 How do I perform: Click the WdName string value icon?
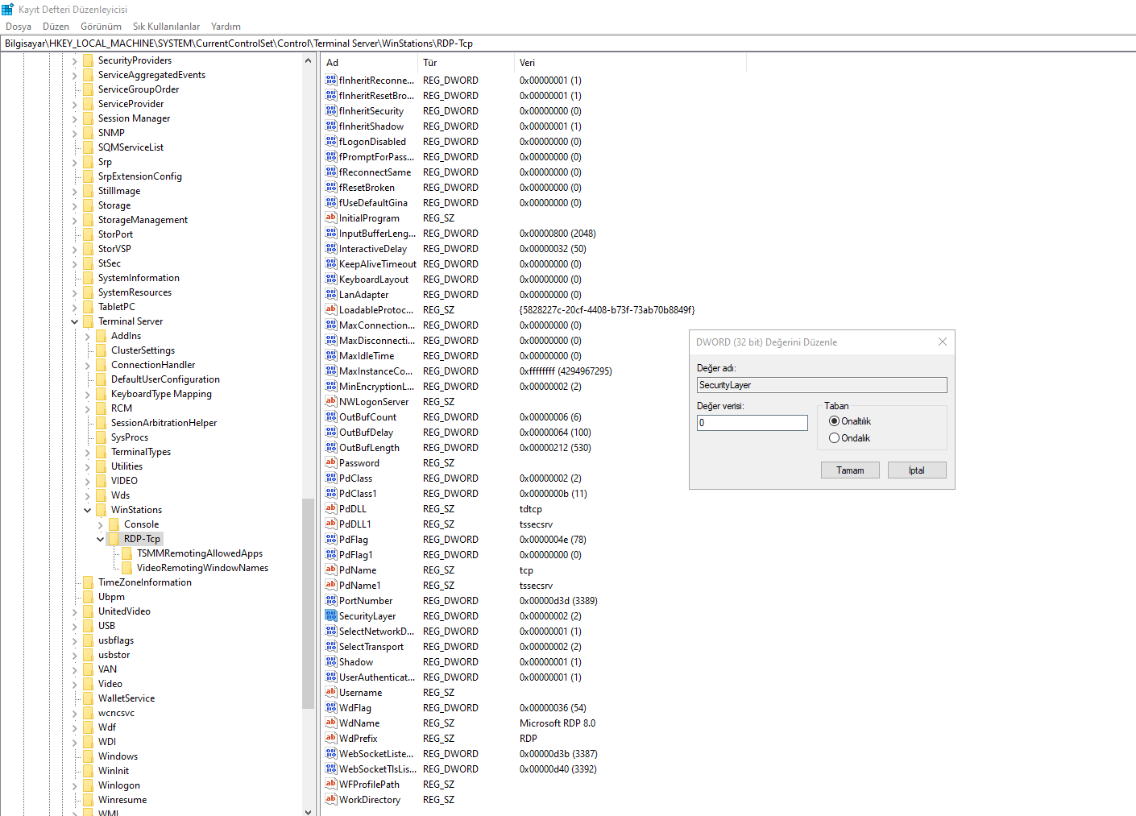[x=330, y=723]
